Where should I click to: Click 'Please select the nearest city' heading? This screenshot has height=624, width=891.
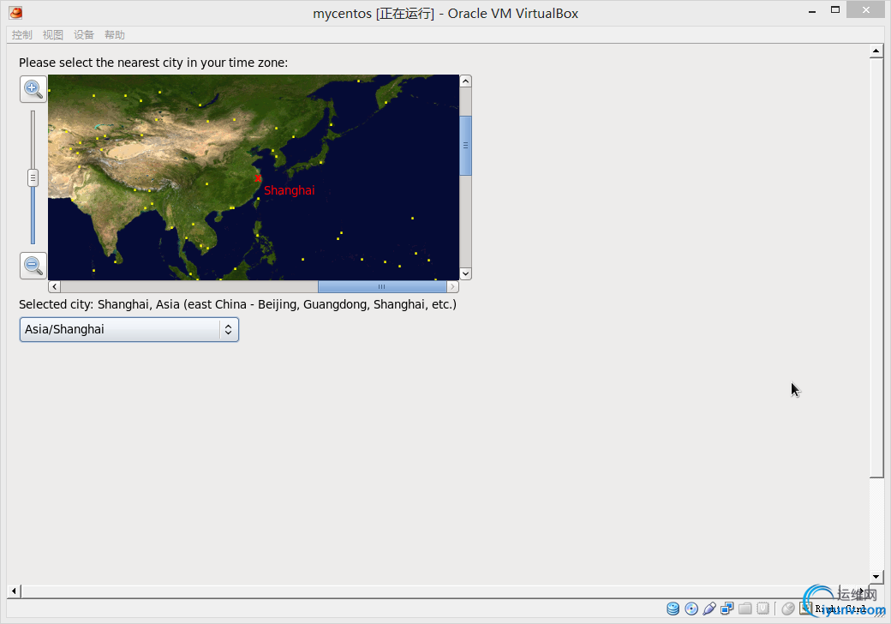point(153,63)
